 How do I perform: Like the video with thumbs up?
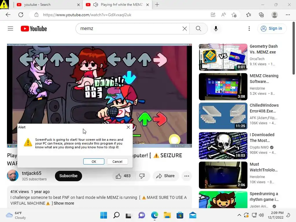(x=123, y=176)
